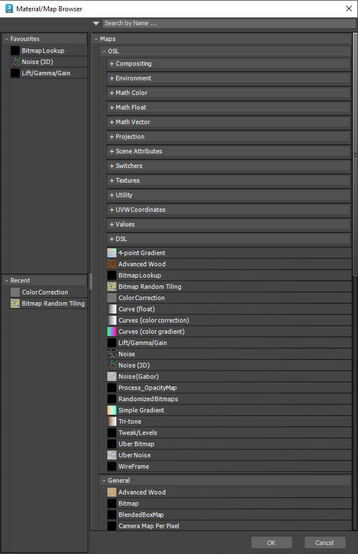Dismiss the browser with Cancel

tap(324, 543)
